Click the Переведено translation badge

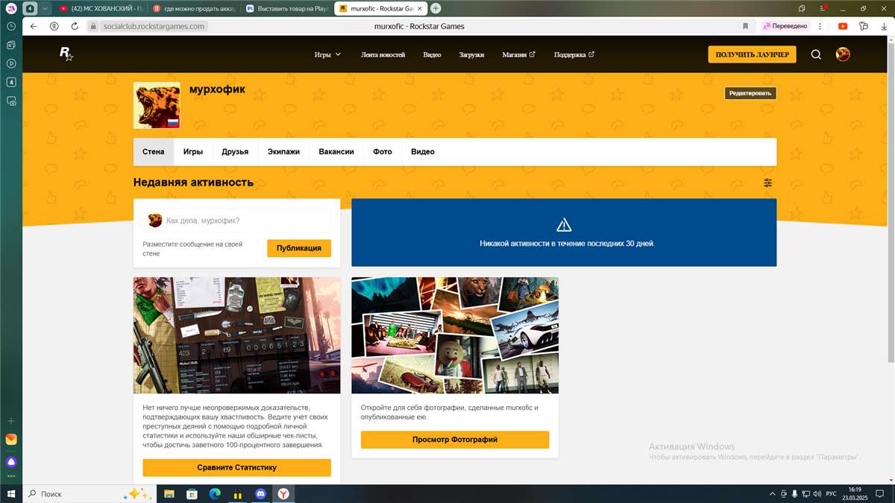click(x=785, y=26)
